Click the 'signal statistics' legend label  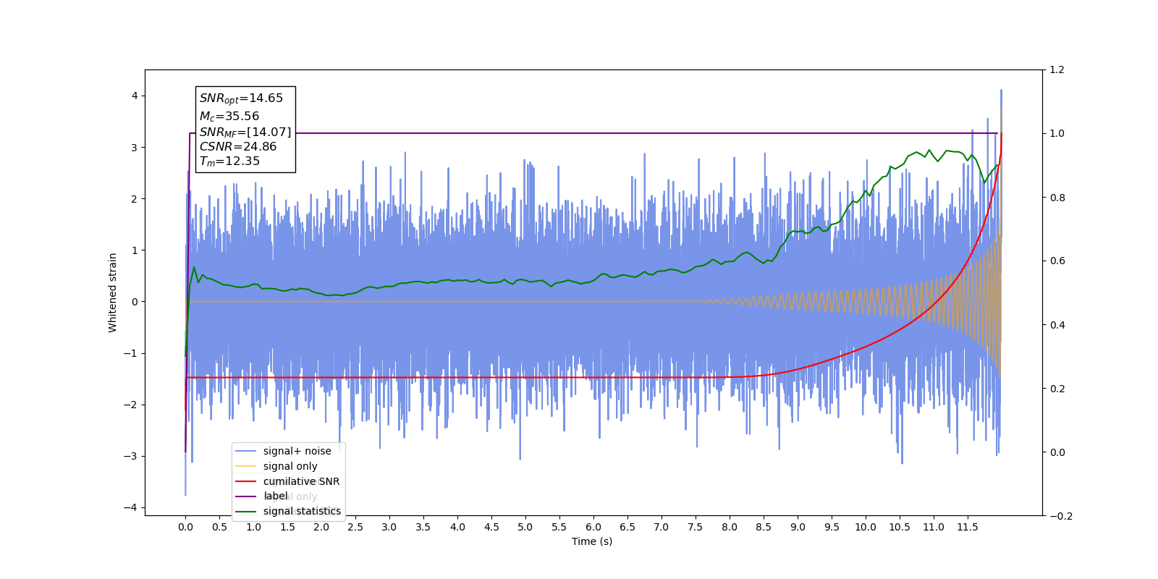pyautogui.click(x=302, y=511)
